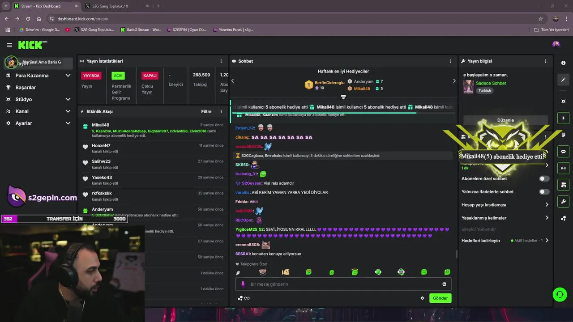
Task: Open the Sadece Sohbet category link
Action: pos(491,83)
